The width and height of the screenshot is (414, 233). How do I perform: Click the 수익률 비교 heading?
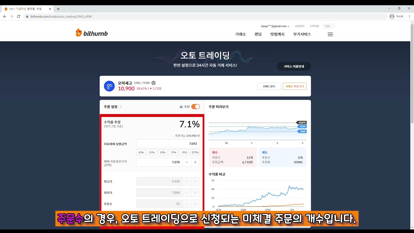pyautogui.click(x=217, y=174)
